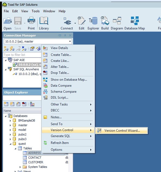
Task: Open the Other Tasks submenu
Action: click(x=68, y=104)
